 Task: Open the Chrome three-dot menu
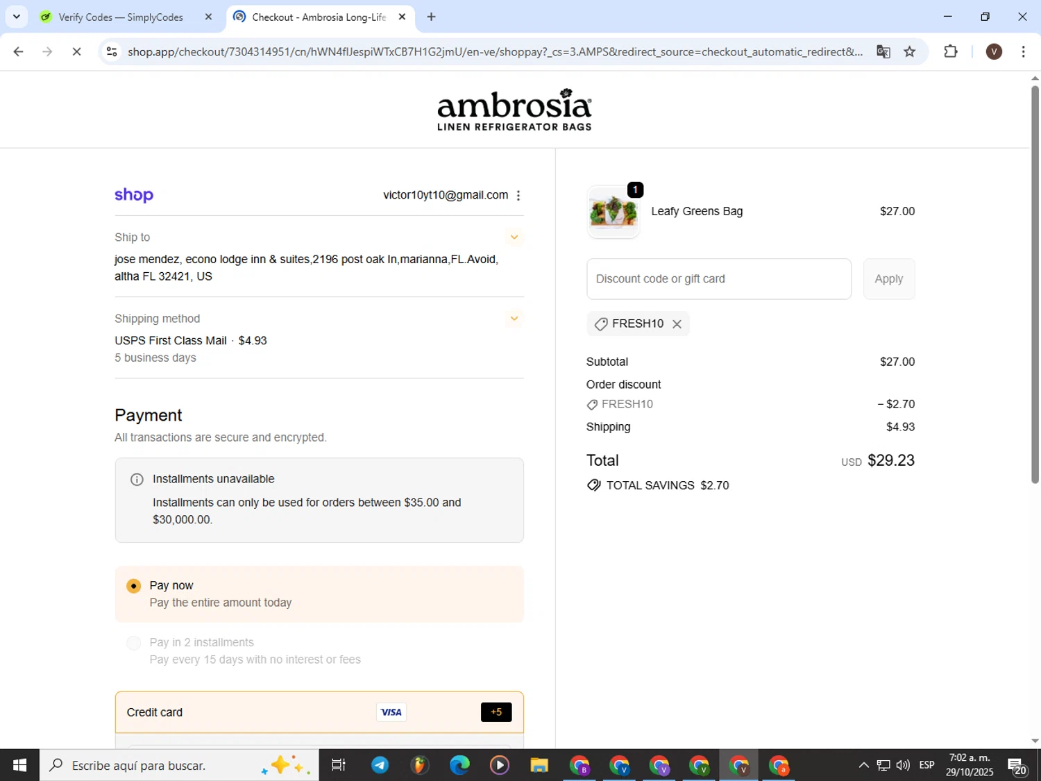[x=1023, y=51]
